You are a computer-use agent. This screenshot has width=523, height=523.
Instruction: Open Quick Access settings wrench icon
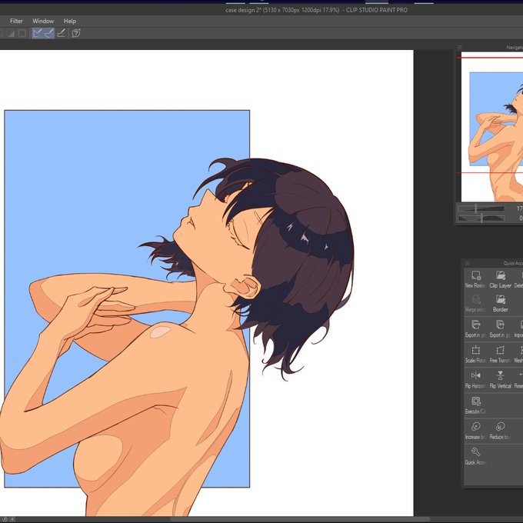tap(475, 452)
